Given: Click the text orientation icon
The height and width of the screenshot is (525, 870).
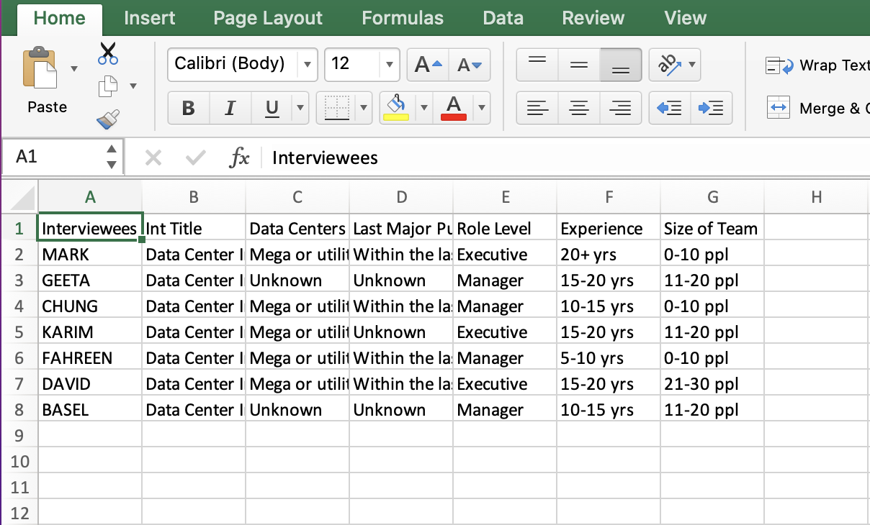Looking at the screenshot, I should [668, 65].
